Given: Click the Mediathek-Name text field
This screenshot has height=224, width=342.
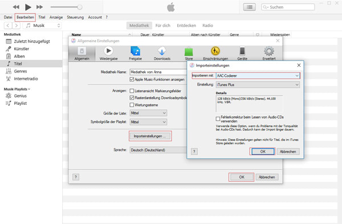Looking at the screenshot, I should coord(158,72).
